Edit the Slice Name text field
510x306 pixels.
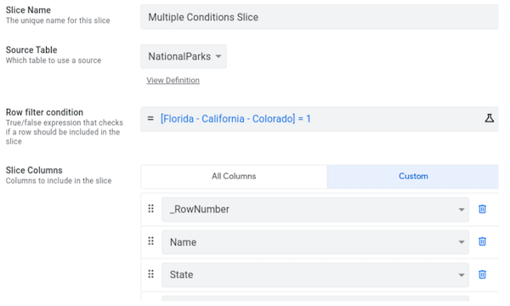320,17
